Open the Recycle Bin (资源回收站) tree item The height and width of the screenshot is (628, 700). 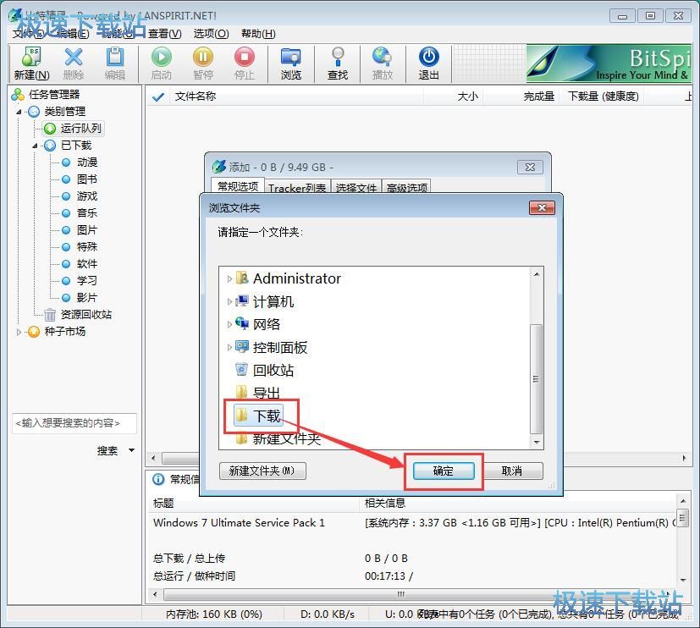point(78,315)
